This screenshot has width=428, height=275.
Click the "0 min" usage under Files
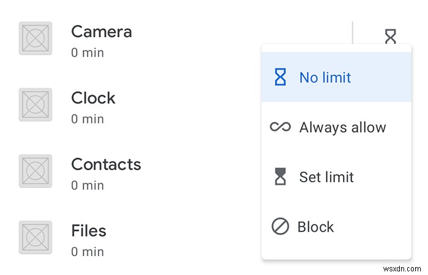coord(87,251)
